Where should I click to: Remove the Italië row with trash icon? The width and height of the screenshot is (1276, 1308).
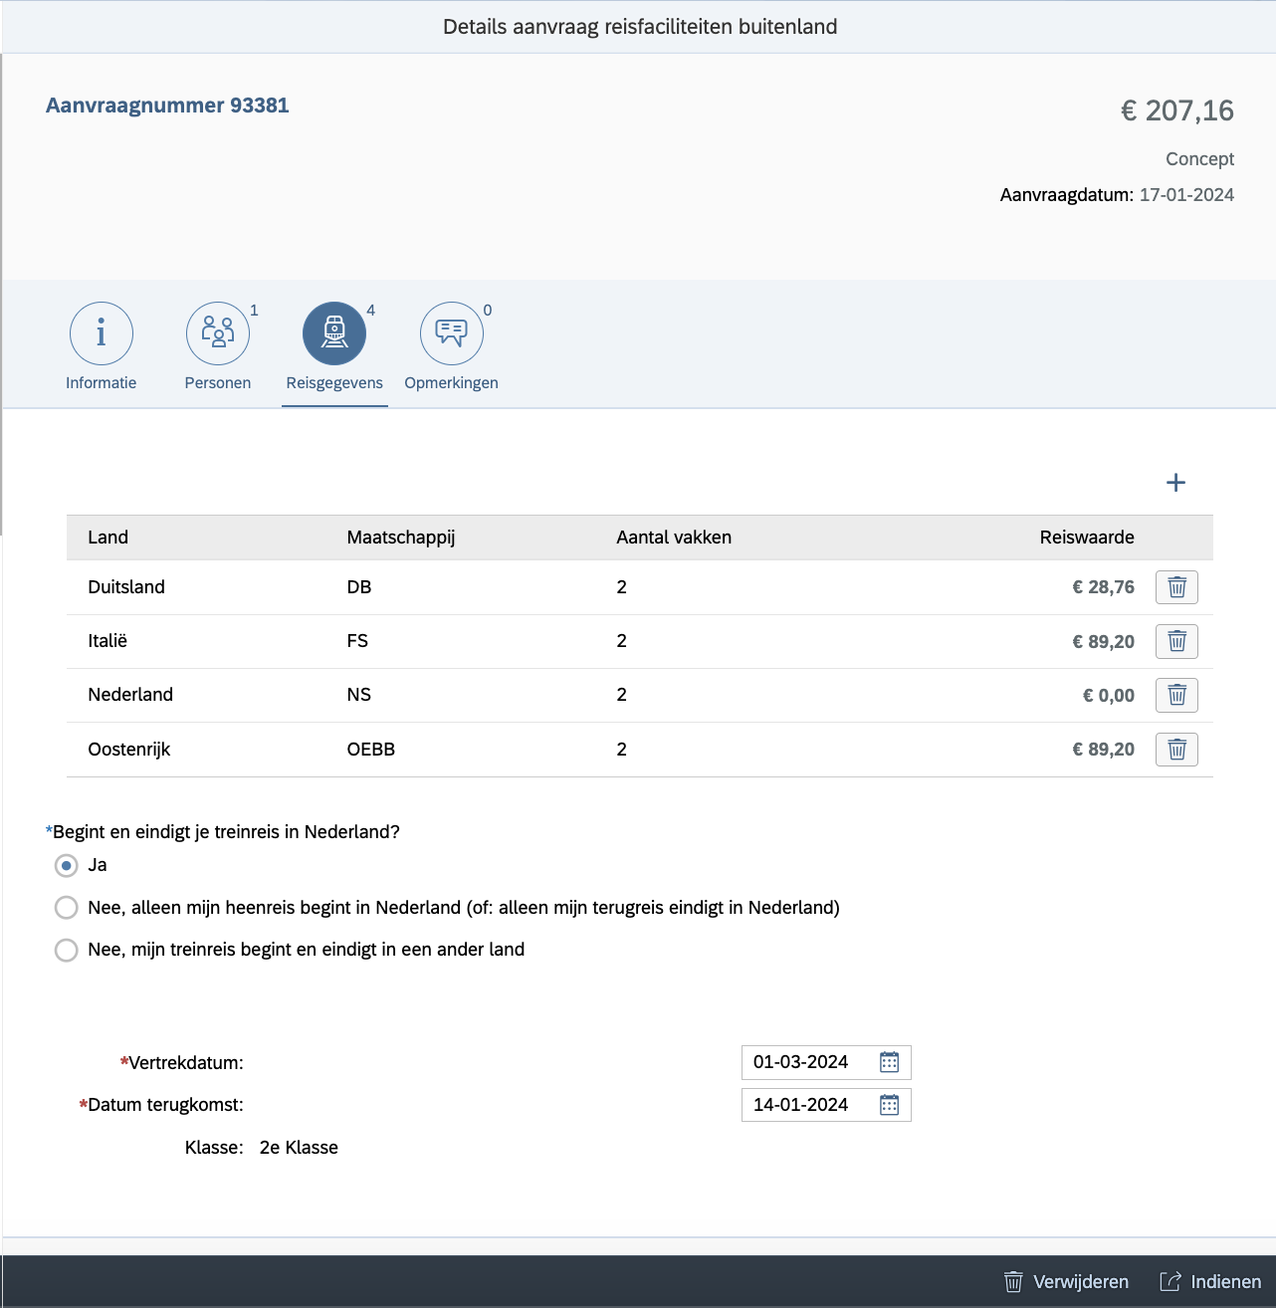[x=1176, y=641]
